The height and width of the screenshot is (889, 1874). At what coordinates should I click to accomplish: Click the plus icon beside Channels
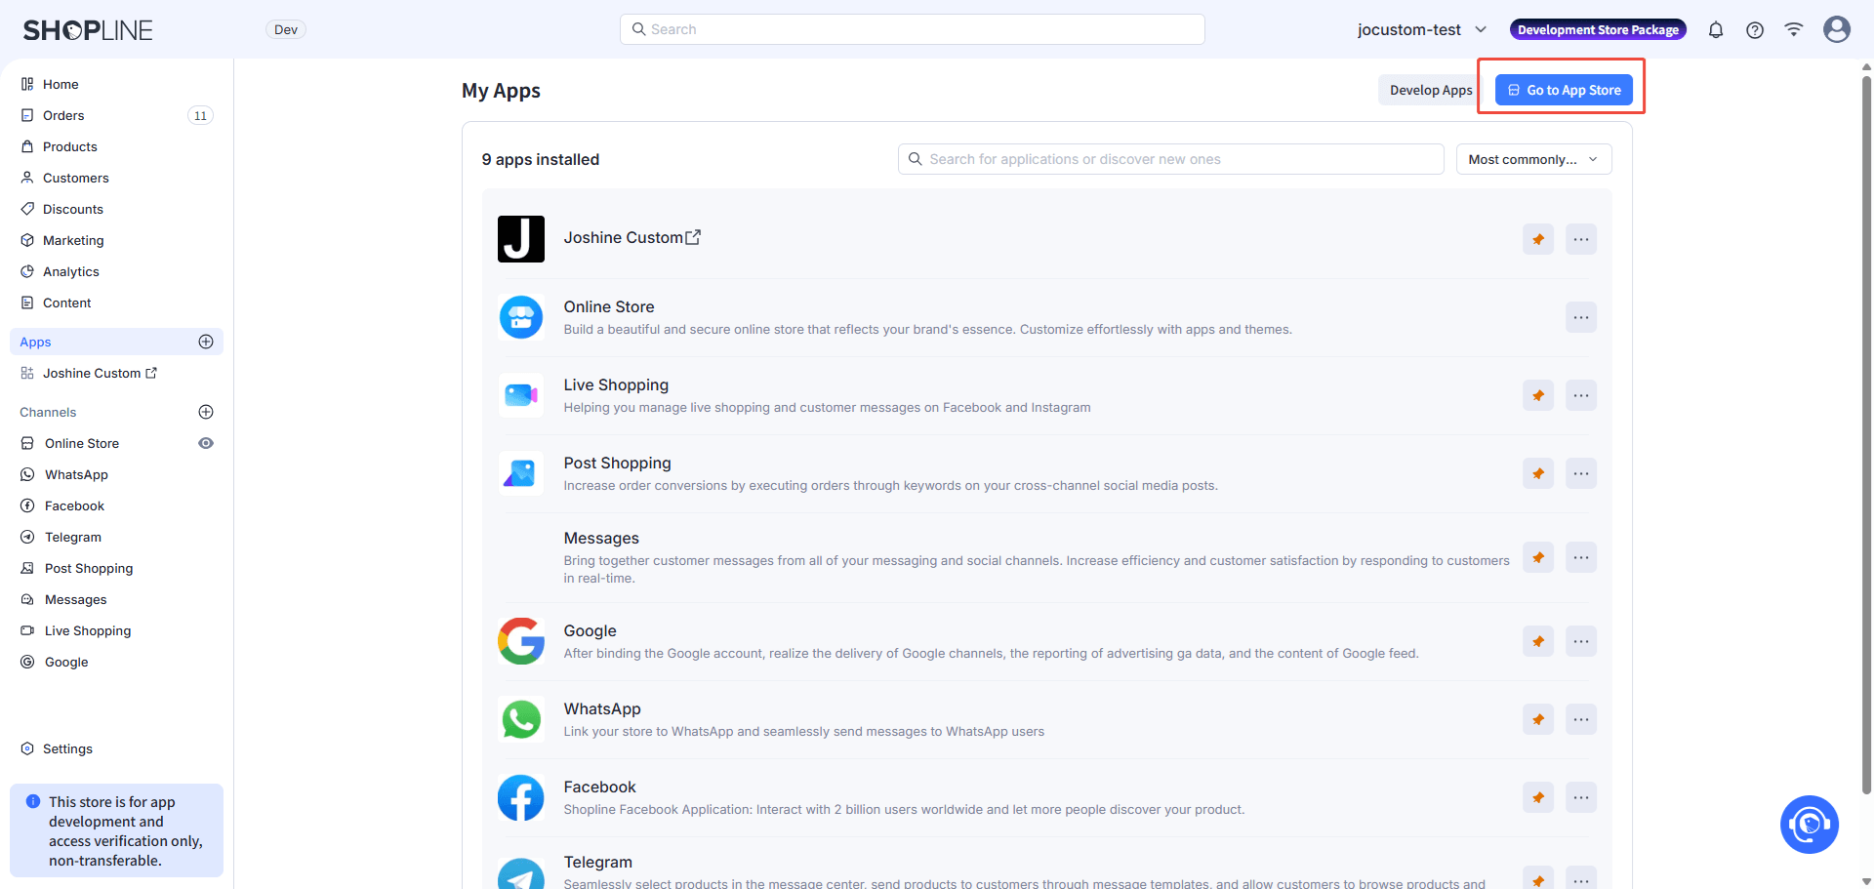click(x=206, y=412)
